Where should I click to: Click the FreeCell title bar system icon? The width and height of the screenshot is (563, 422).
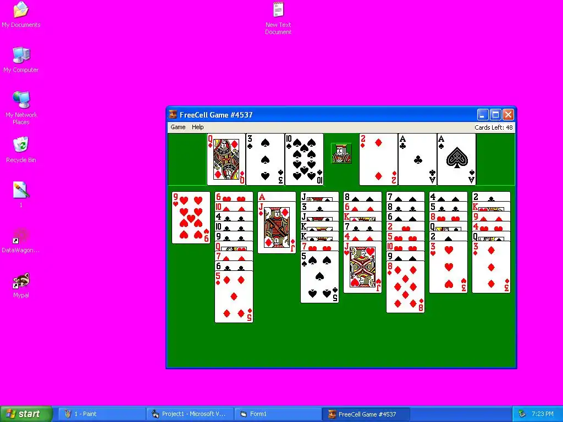click(x=173, y=115)
